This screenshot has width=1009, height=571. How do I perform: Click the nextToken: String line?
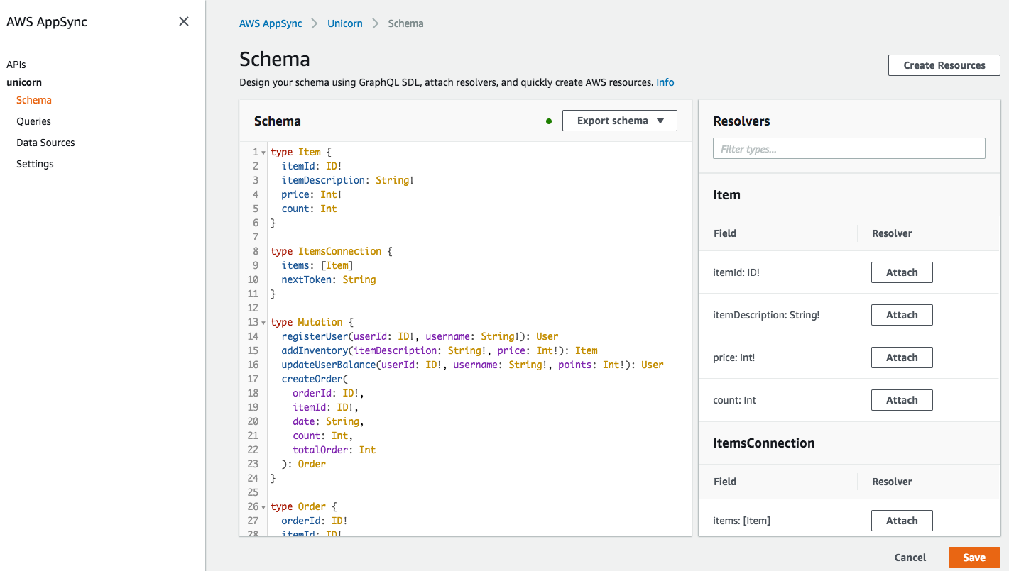(329, 279)
